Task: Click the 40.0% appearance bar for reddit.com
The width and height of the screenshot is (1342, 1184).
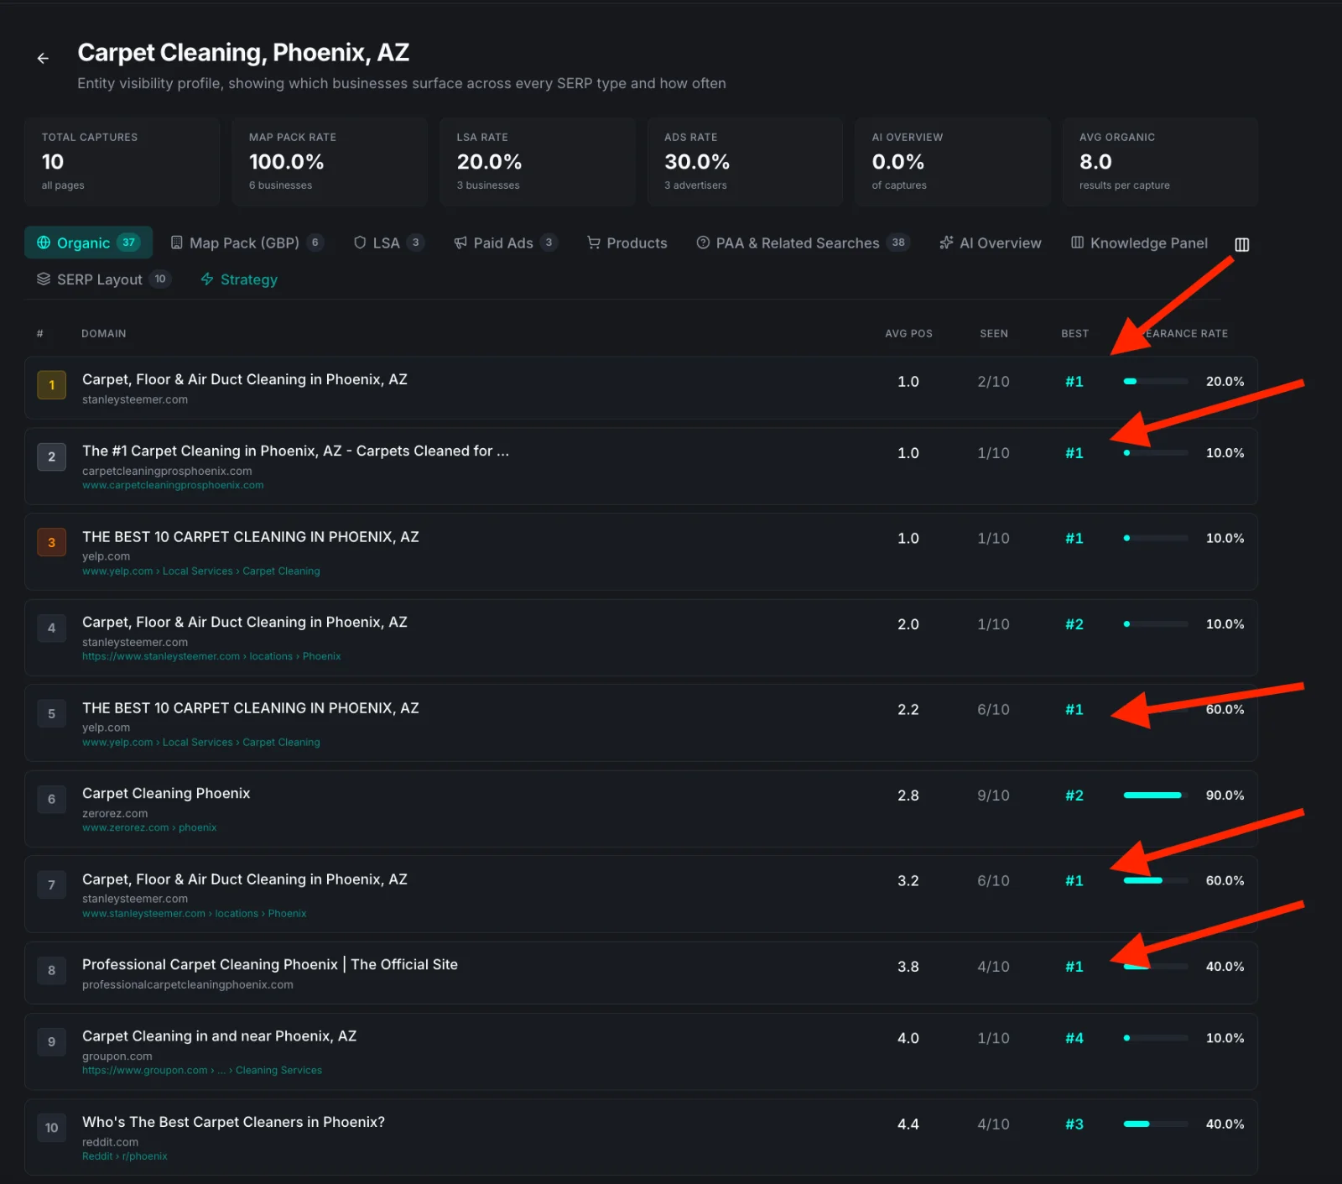Action: tap(1156, 1124)
